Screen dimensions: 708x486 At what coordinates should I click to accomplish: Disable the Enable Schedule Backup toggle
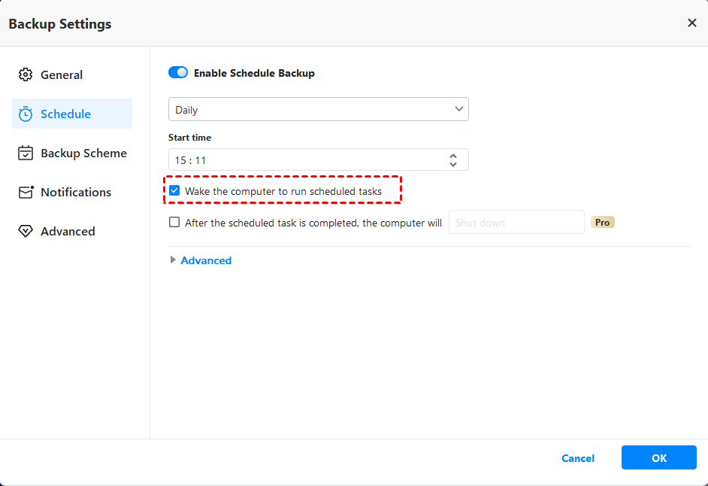click(178, 73)
